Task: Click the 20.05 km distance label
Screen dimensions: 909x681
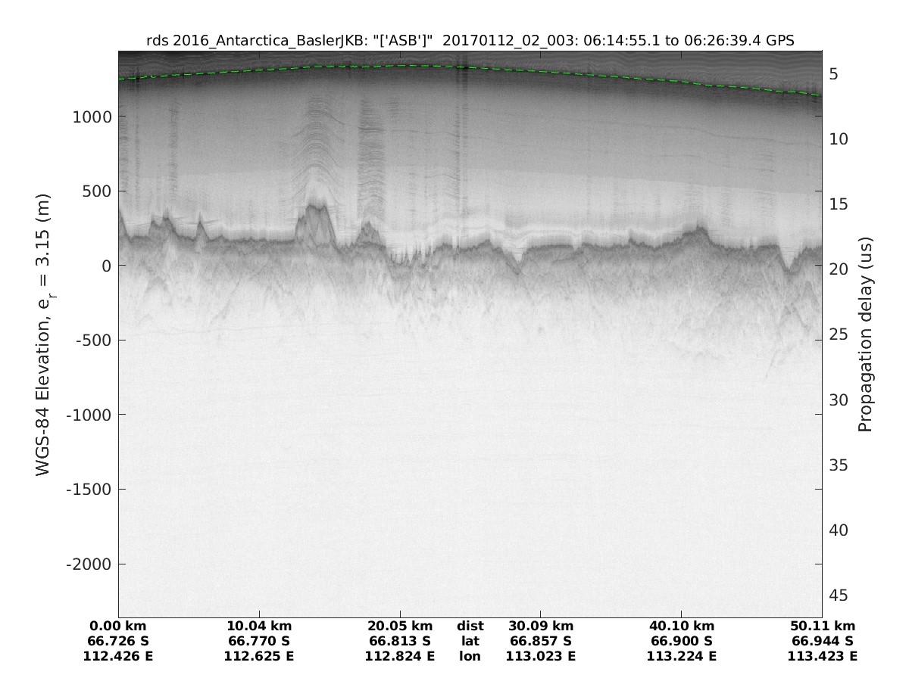Action: pos(400,627)
